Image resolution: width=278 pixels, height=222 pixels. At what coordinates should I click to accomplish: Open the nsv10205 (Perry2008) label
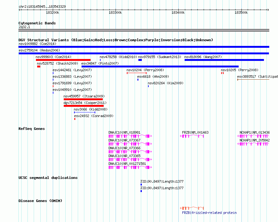coord(240,70)
